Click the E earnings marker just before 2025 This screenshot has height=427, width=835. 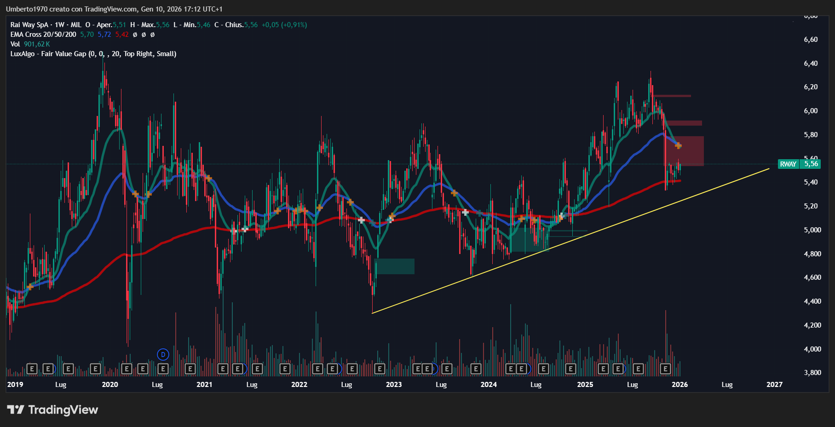pos(570,369)
